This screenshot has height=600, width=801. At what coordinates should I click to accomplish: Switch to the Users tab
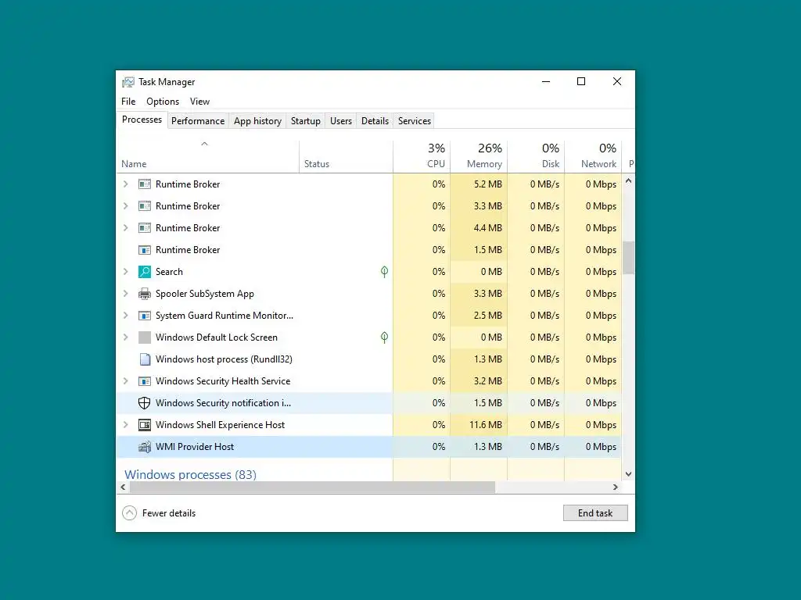(x=341, y=121)
